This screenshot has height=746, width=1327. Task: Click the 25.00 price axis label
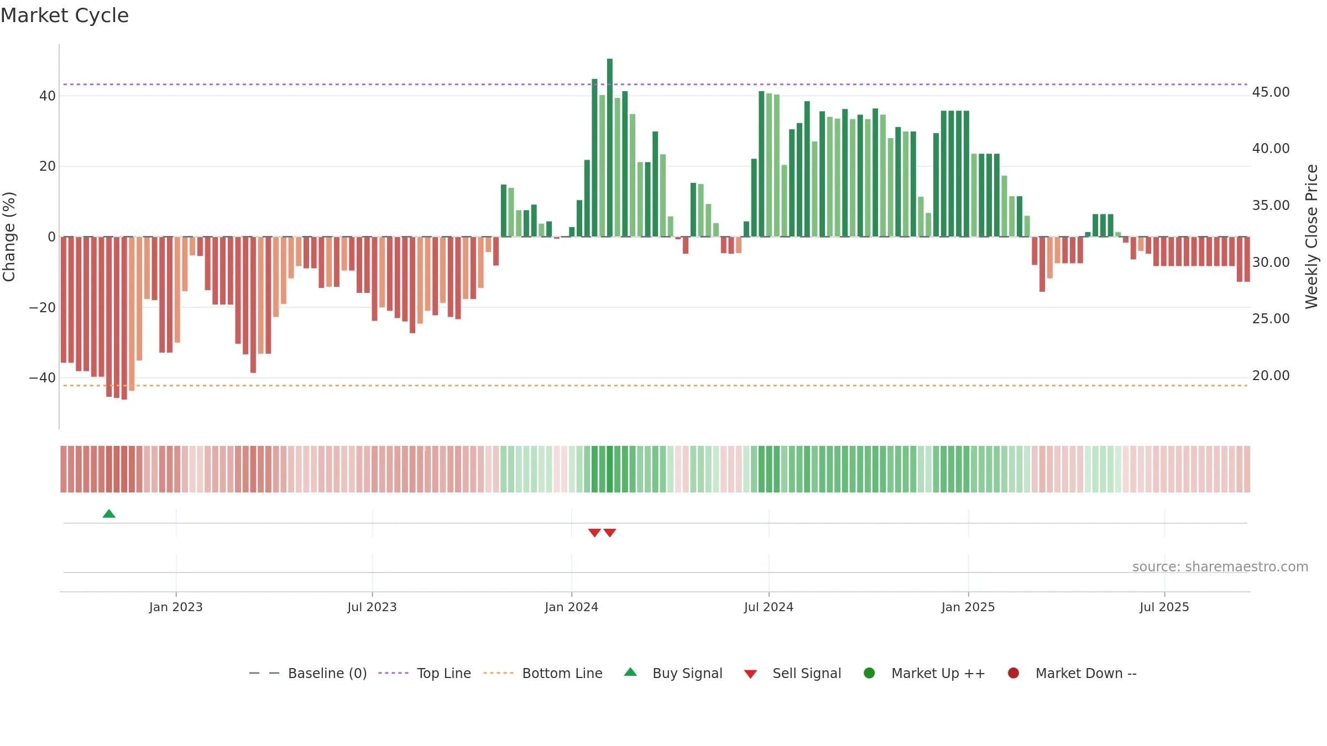1271,319
